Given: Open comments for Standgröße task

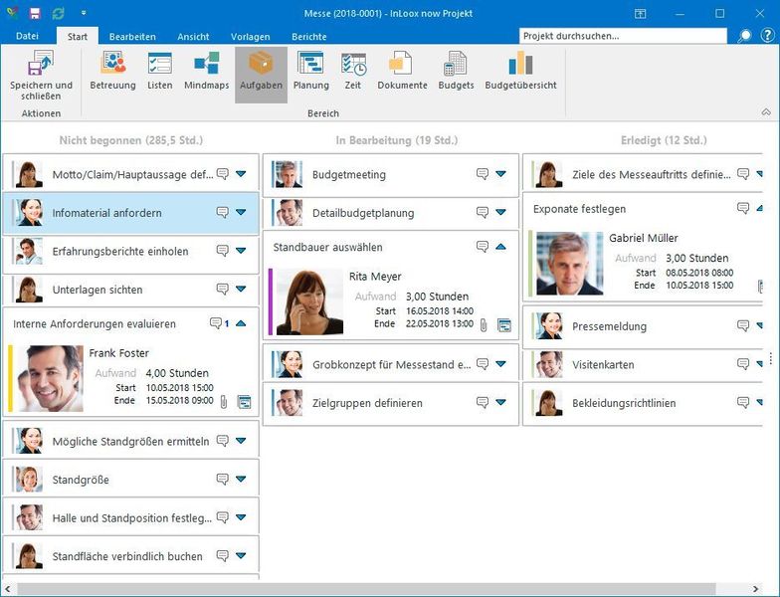Looking at the screenshot, I should (x=223, y=480).
